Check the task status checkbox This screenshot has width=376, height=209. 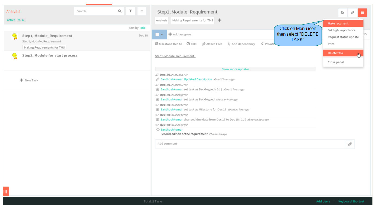157,35
